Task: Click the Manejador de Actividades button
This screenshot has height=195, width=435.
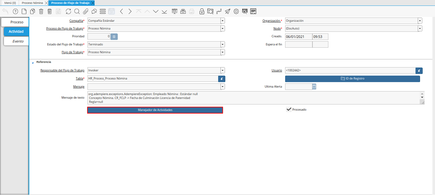Action: [155, 110]
